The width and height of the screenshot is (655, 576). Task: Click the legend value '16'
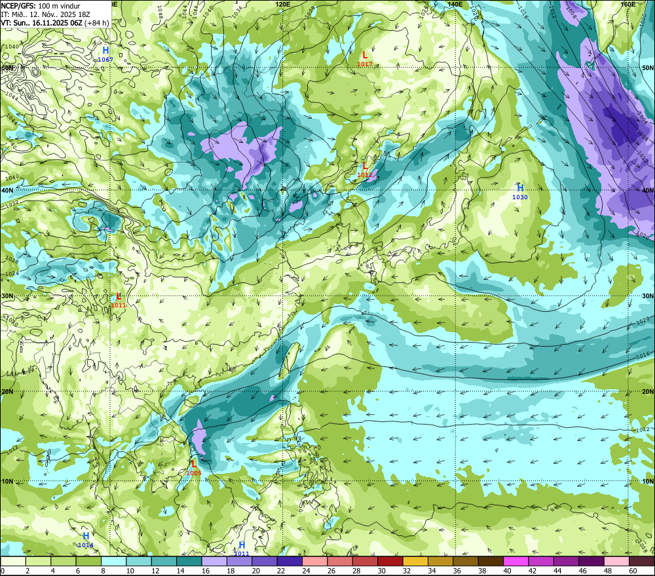pyautogui.click(x=205, y=571)
